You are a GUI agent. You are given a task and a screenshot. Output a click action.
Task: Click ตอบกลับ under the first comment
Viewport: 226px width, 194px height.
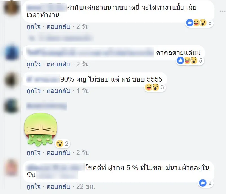(x=59, y=26)
